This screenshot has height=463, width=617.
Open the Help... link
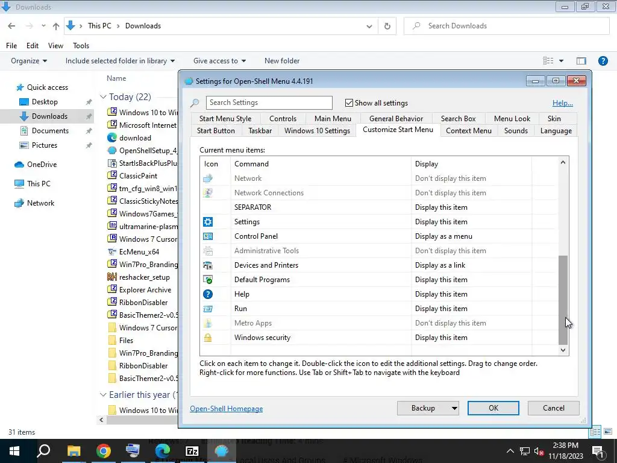pos(563,103)
